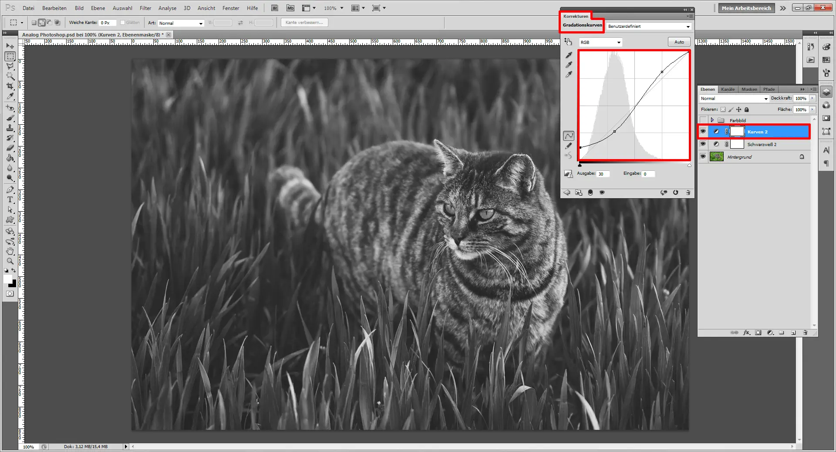836x452 pixels.
Task: Open the Schwarzweiß 2 adjustment icon
Action: 717,144
